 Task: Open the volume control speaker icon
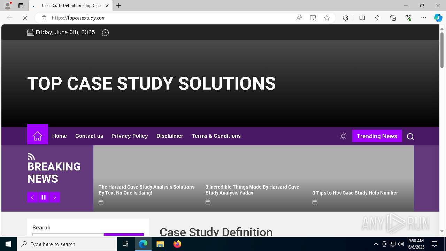pos(401,244)
